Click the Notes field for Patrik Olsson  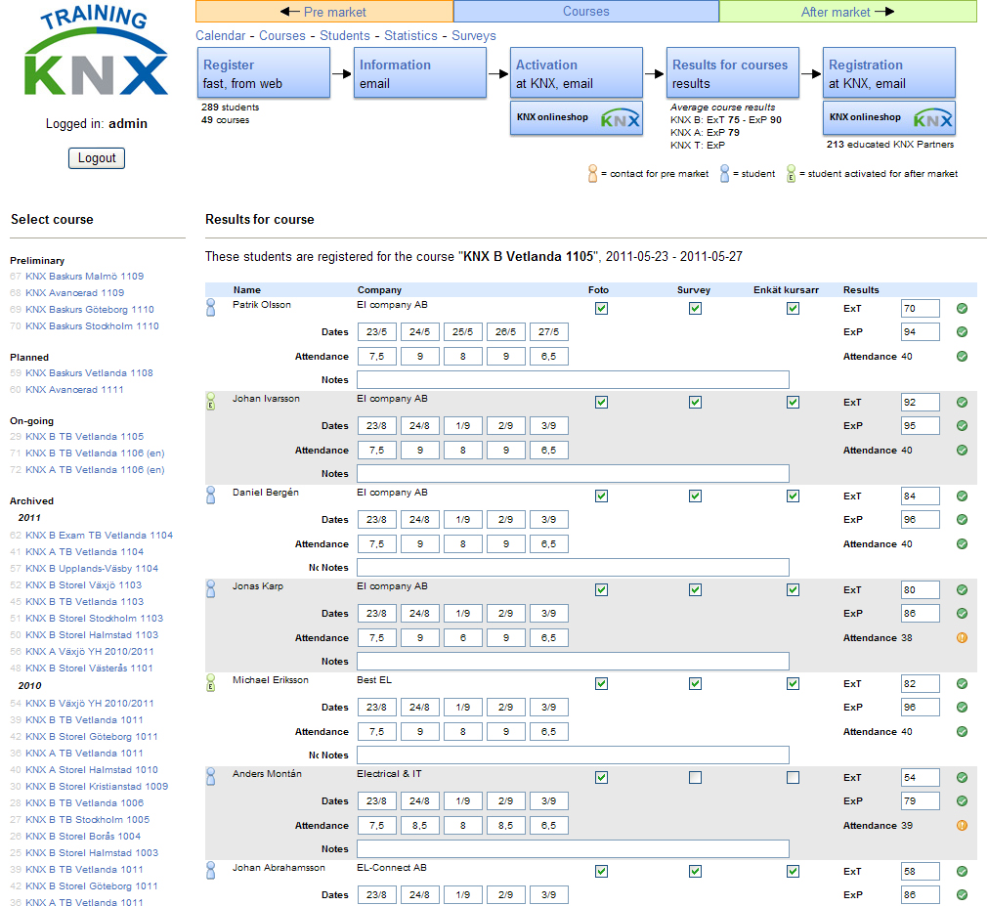coord(573,380)
